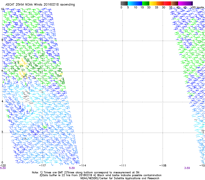Click the longitude '-111' axis label
The height and width of the screenshot is (180, 205).
coord(122,166)
